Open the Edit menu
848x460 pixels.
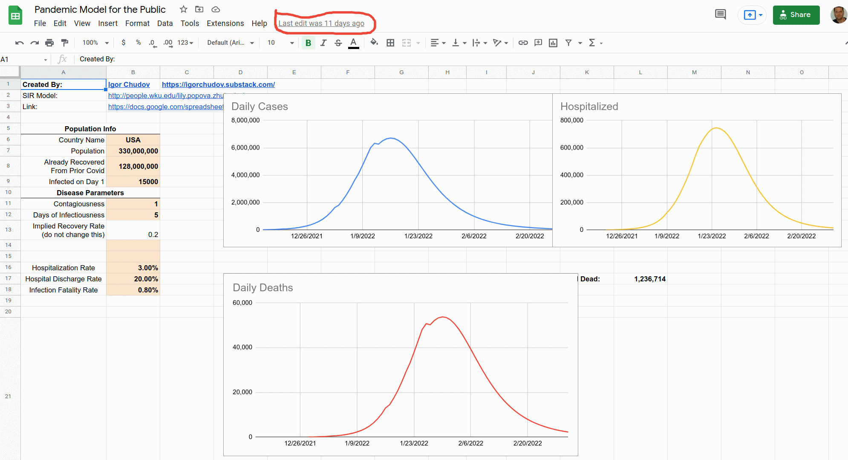(60, 23)
